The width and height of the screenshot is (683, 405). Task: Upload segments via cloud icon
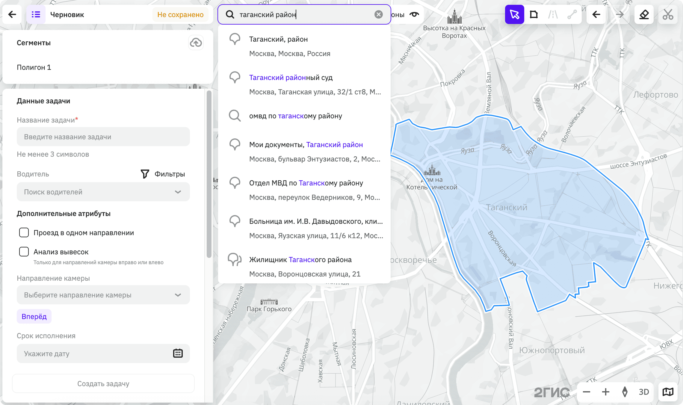click(196, 43)
